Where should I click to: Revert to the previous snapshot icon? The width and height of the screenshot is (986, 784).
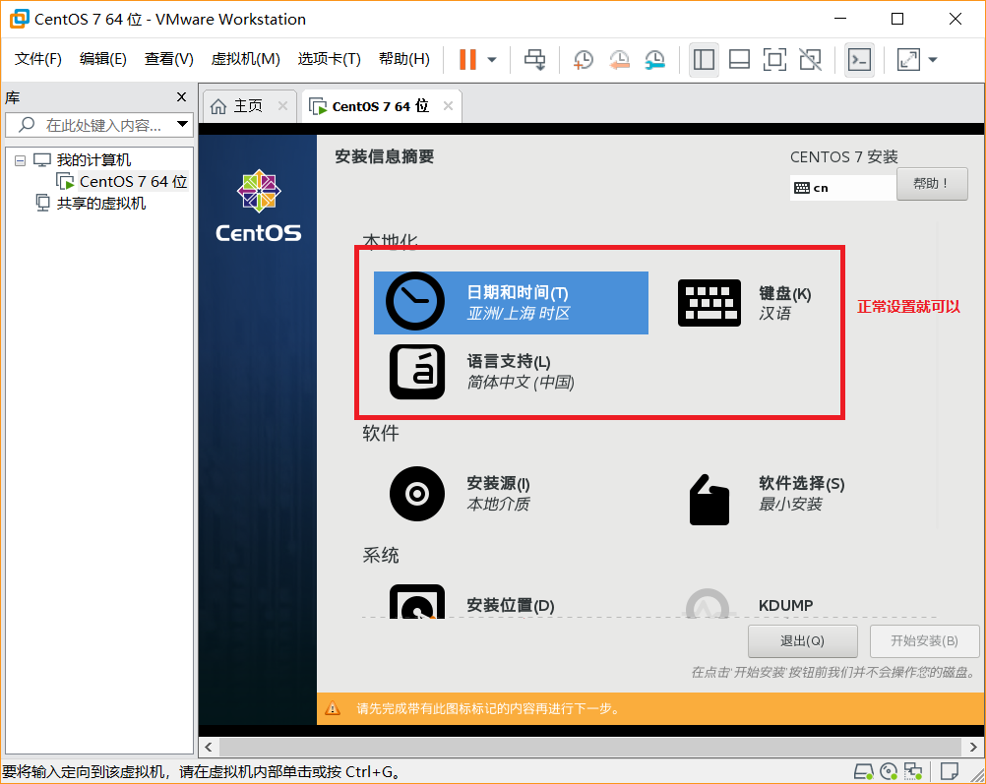click(619, 60)
